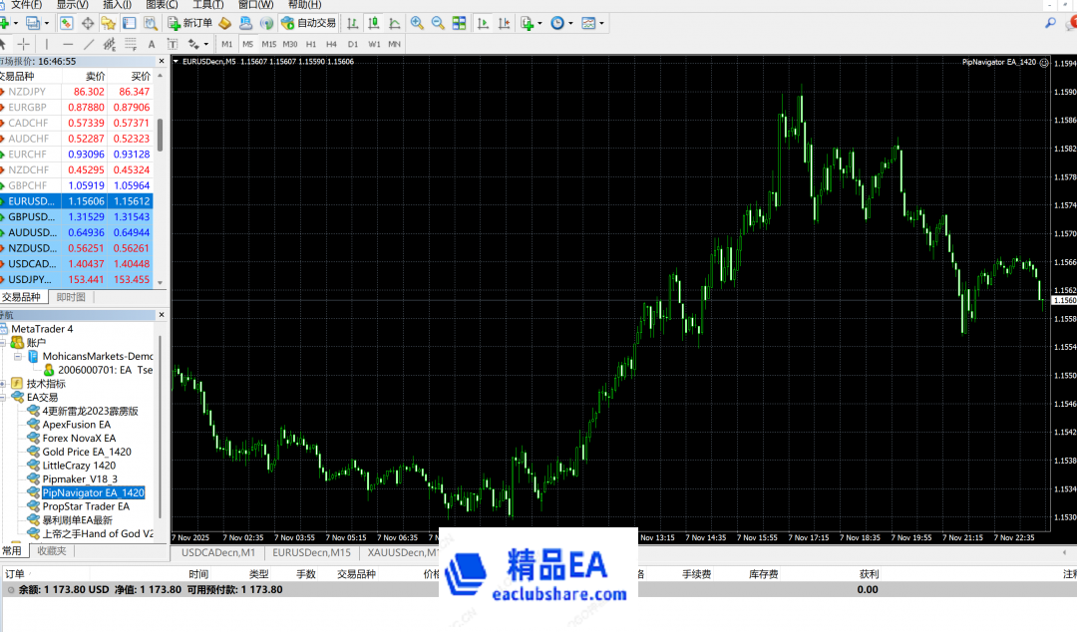Click the tile windows icon
This screenshot has height=632, width=1077.
click(459, 23)
